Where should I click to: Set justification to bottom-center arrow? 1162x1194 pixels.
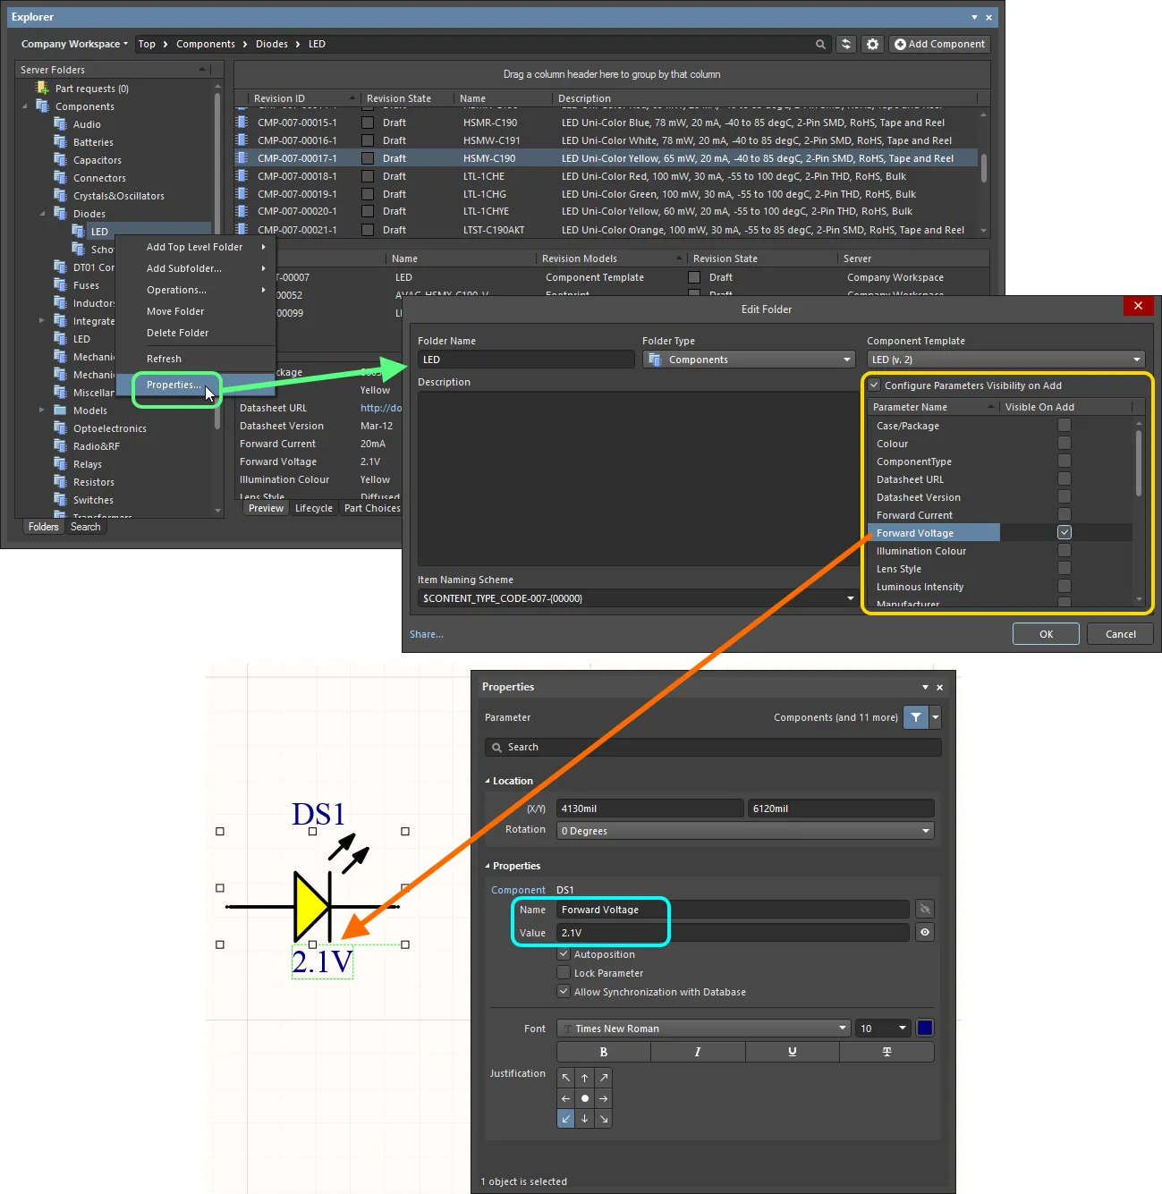tap(584, 1118)
